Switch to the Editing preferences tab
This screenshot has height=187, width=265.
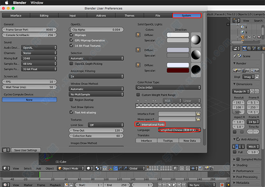coord(44,15)
